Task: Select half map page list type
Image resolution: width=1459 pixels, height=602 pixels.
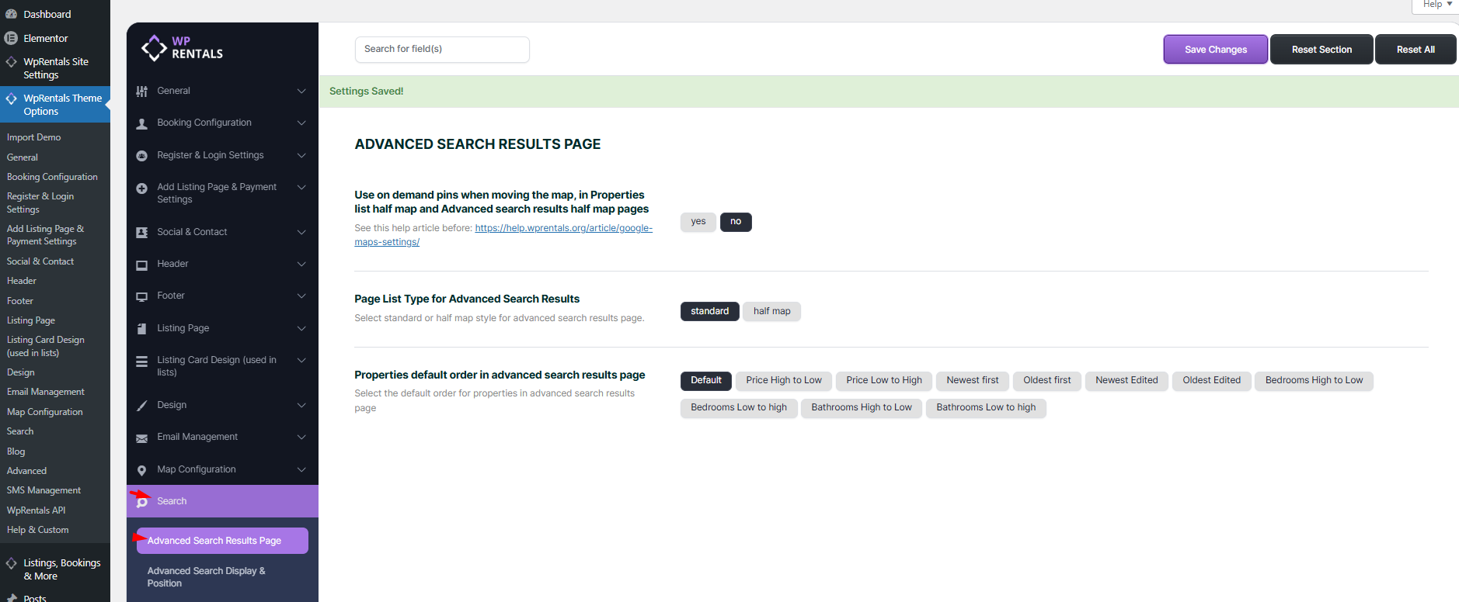Action: 771,311
